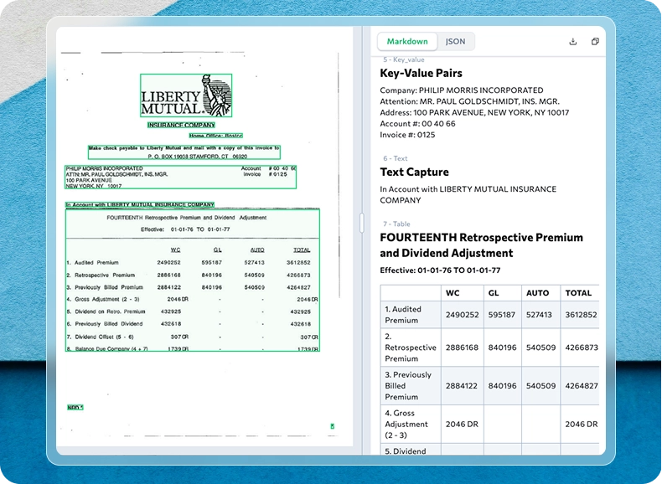
Task: Select the Philip Morris address block in the scan
Action: pos(180,177)
